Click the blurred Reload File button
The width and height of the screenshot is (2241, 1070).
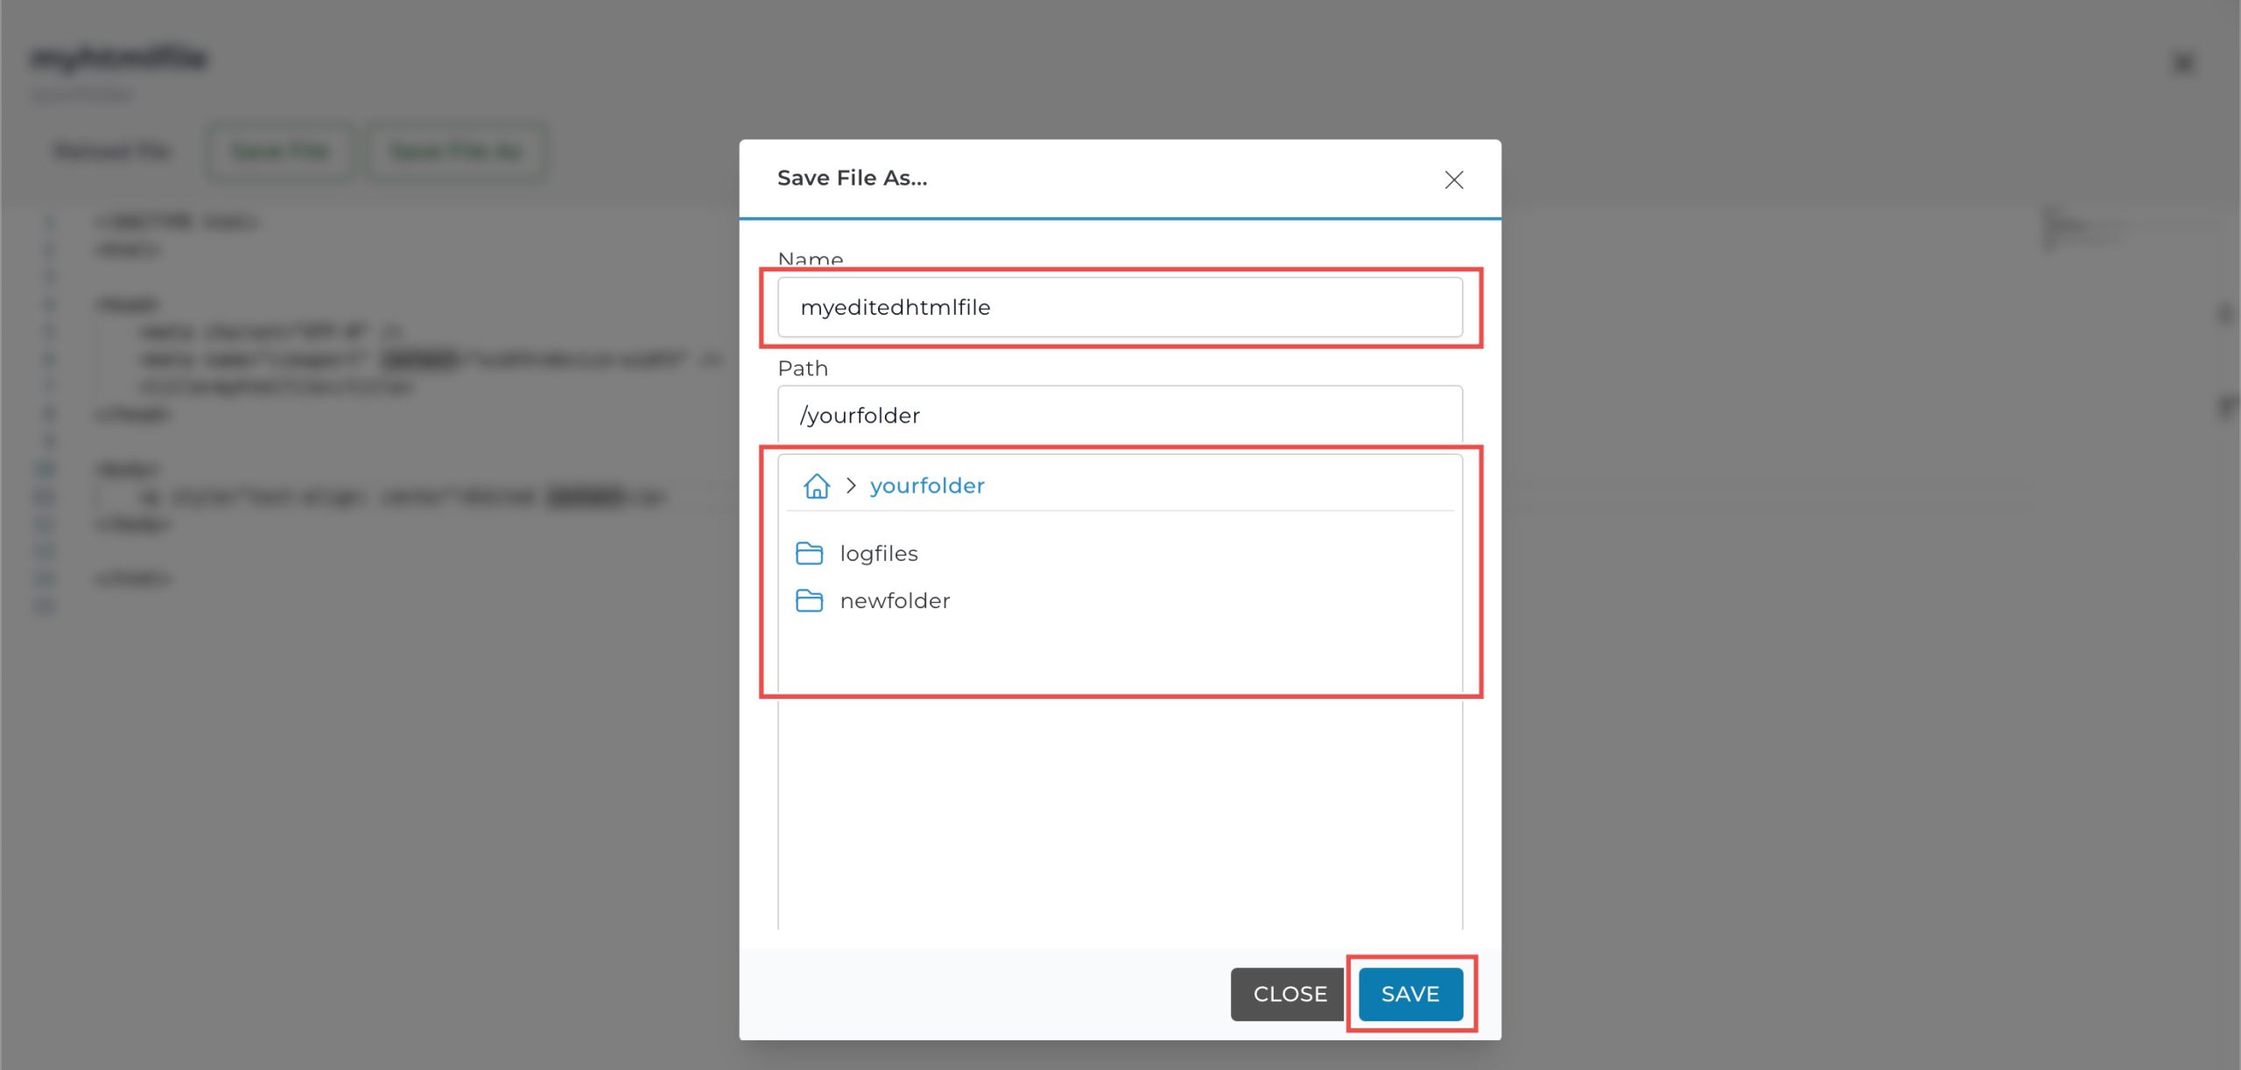click(x=111, y=151)
